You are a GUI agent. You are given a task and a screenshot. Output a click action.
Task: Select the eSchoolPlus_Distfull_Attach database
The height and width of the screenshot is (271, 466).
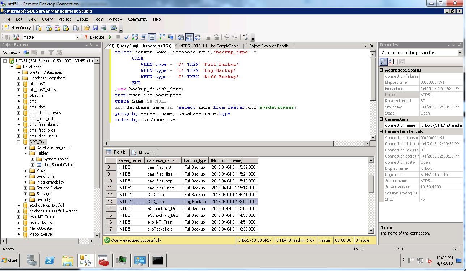(53, 211)
